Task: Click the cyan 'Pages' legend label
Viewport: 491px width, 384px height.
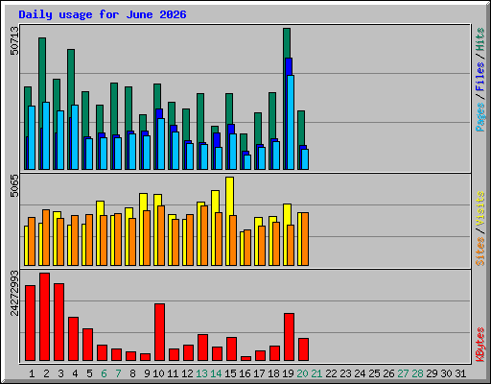Action: pos(480,117)
